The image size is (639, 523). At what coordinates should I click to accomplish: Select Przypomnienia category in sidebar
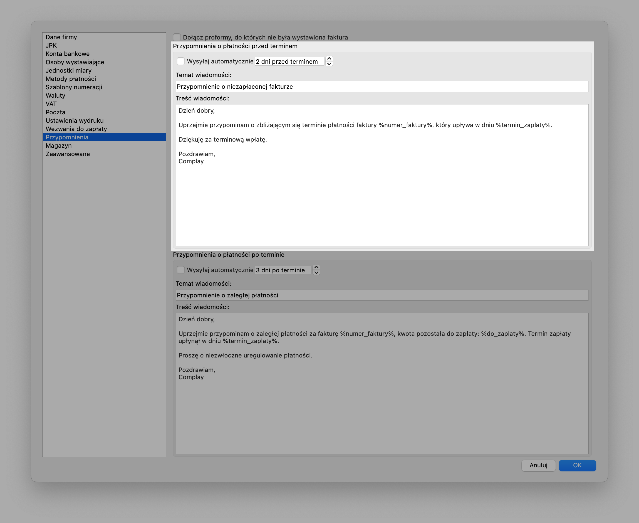tap(104, 137)
